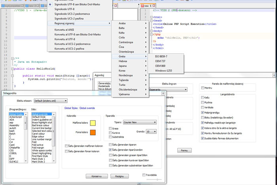Click the language list vertical scrollbar
This screenshot has height=185, width=277.
[26, 138]
